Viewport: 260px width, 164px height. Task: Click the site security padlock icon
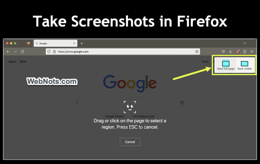(55, 51)
